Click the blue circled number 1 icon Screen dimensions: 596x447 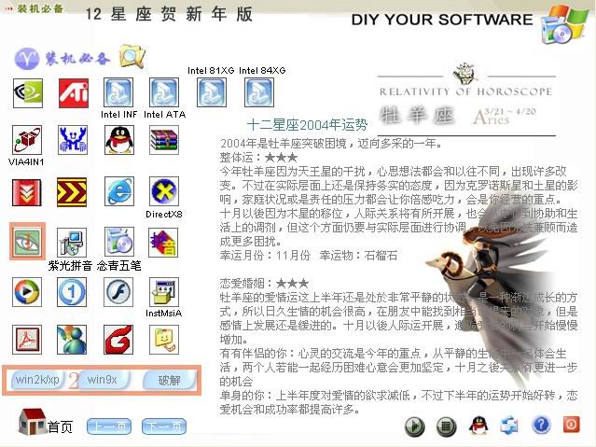(x=72, y=292)
